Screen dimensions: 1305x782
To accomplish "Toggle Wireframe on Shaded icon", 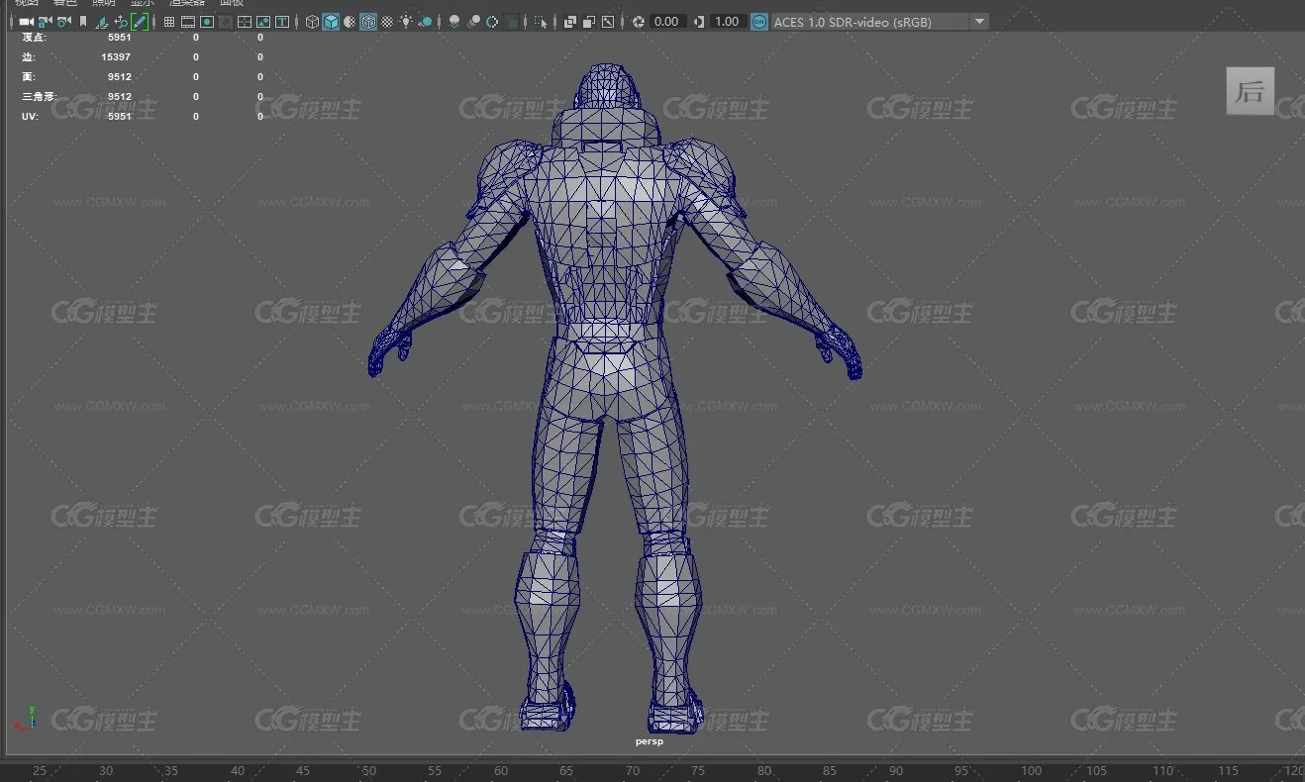I will (368, 22).
